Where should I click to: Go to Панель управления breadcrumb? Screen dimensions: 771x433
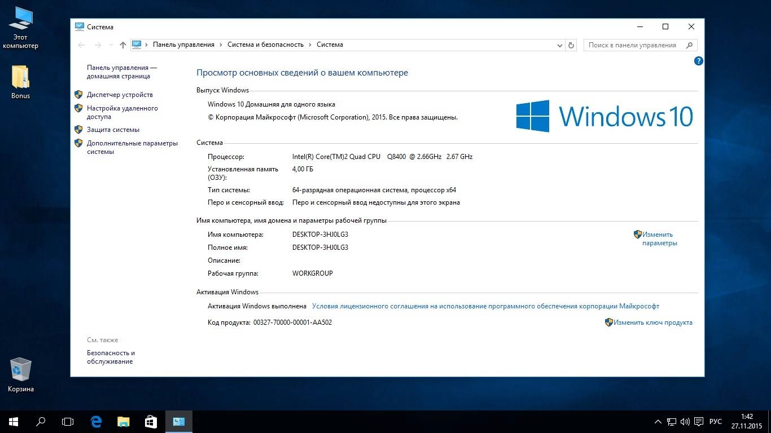(x=183, y=45)
